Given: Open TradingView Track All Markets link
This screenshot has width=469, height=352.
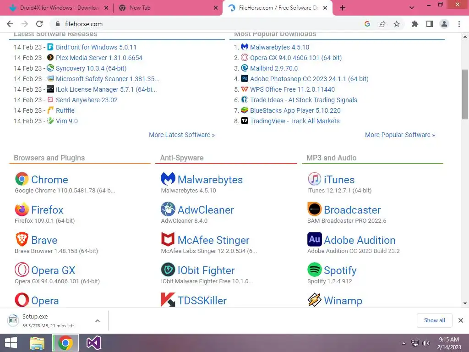Looking at the screenshot, I should 295,121.
